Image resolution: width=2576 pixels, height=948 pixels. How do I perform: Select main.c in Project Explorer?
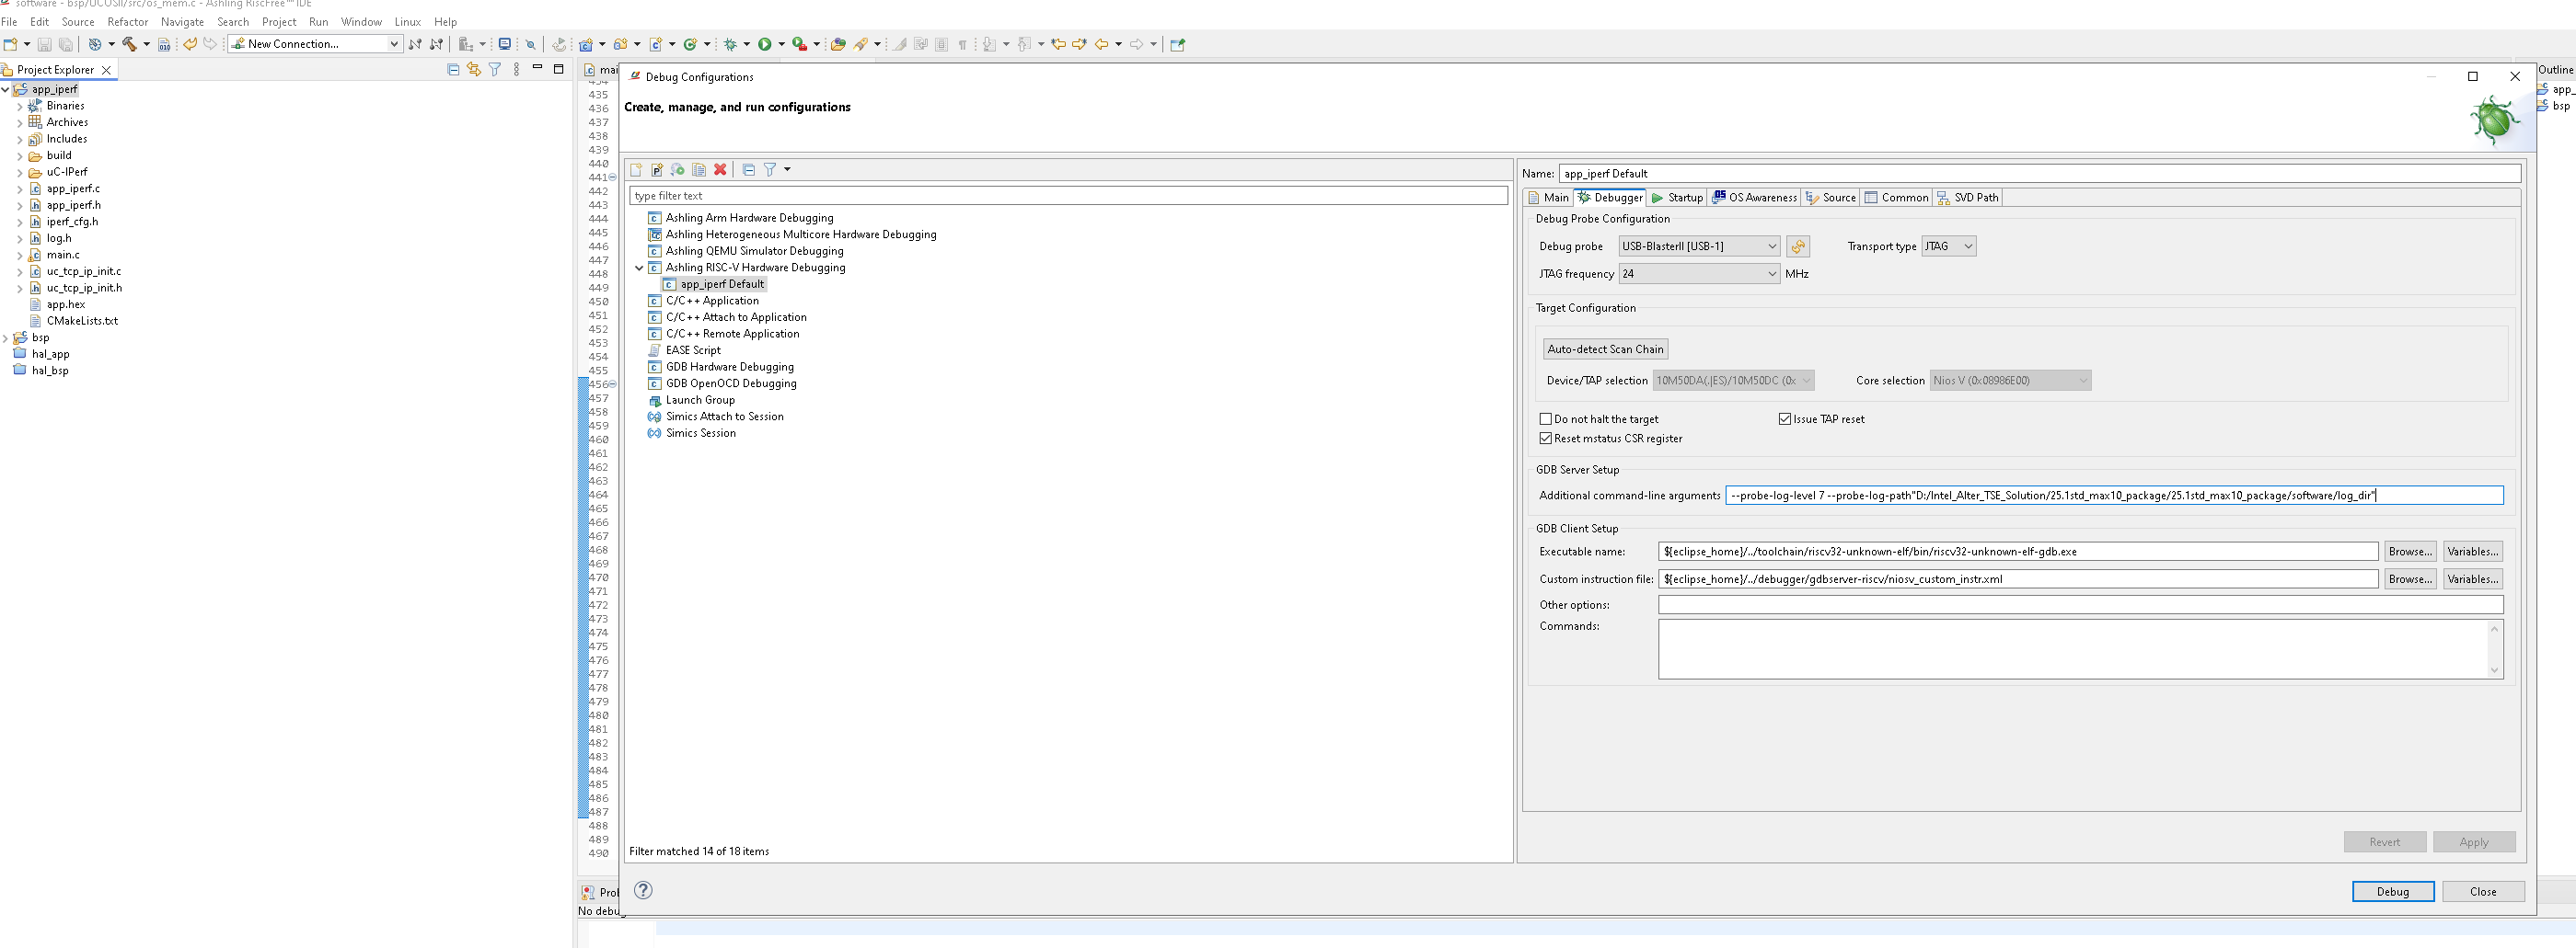coord(63,255)
